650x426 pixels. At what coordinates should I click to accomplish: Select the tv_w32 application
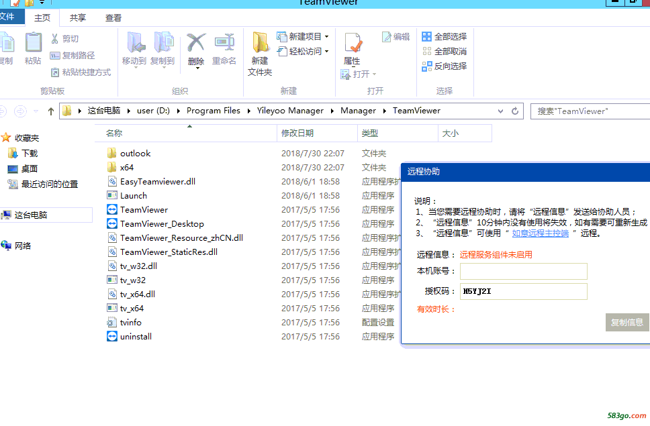tap(126, 280)
